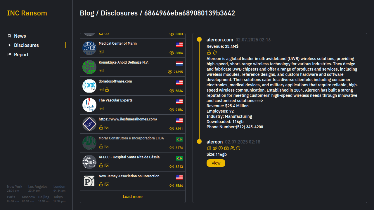Click ilesfuneralhomes diamond logo thumbnail
This screenshot has width=374, height=210.
(89, 124)
